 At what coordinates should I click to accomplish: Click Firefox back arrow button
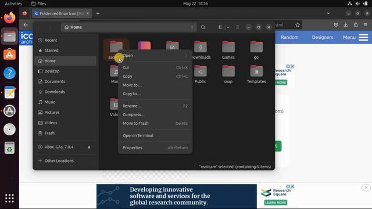[x=26, y=25]
